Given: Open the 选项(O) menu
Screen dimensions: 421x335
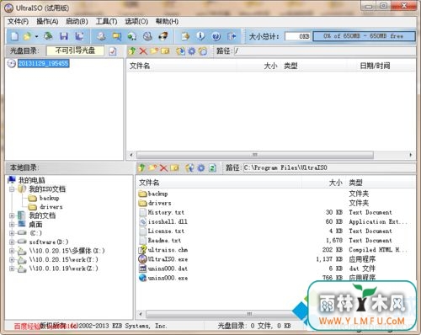Looking at the screenshot, I should pyautogui.click(x=136, y=21).
